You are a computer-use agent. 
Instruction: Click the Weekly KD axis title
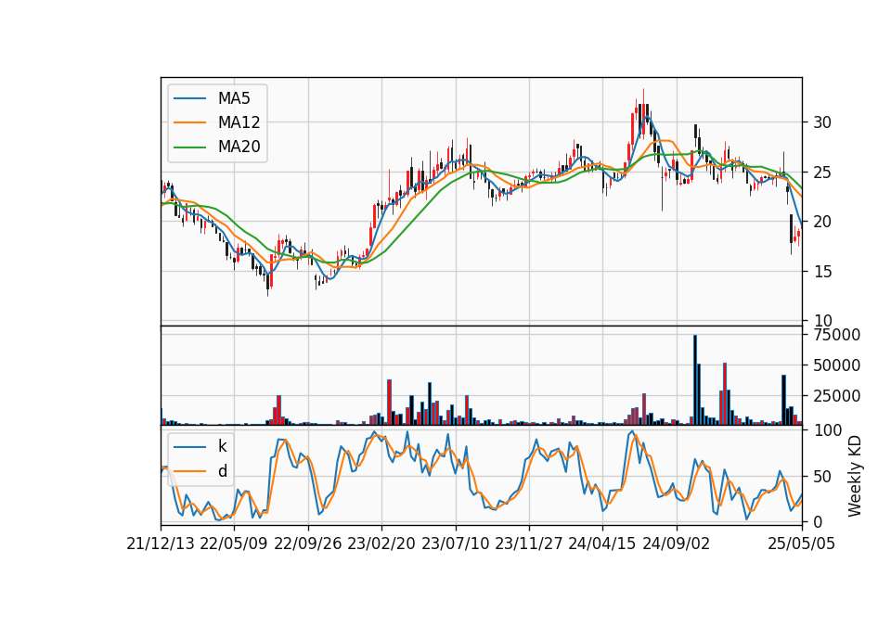click(x=855, y=476)
